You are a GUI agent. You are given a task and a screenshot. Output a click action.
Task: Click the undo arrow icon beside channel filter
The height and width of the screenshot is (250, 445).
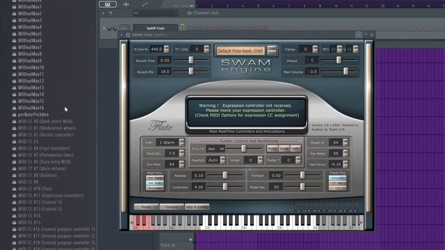[x=111, y=13]
